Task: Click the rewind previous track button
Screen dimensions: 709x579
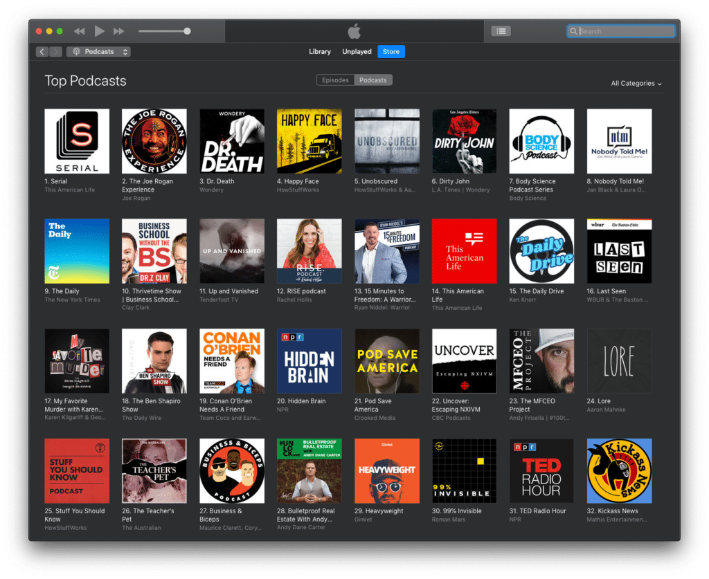Action: point(79,31)
